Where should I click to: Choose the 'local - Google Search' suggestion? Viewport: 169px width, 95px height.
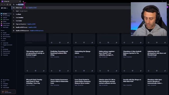point(71,11)
